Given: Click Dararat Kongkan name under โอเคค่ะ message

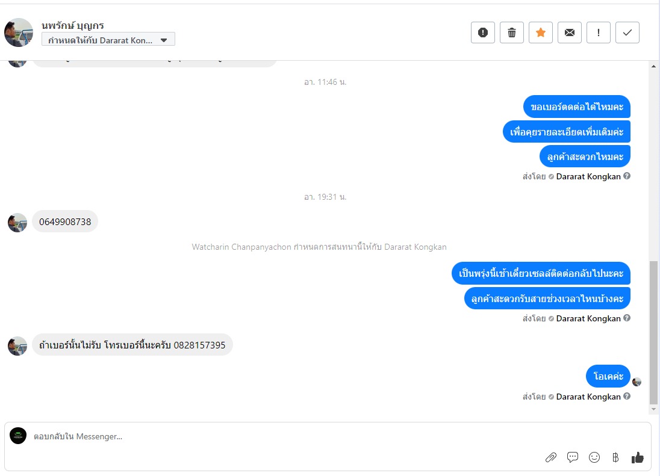Looking at the screenshot, I should pos(588,397).
